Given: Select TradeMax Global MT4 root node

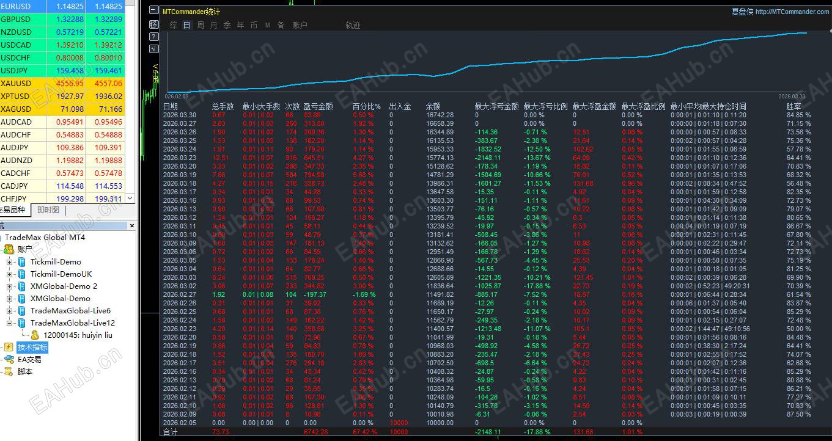Looking at the screenshot, I should click(45, 237).
